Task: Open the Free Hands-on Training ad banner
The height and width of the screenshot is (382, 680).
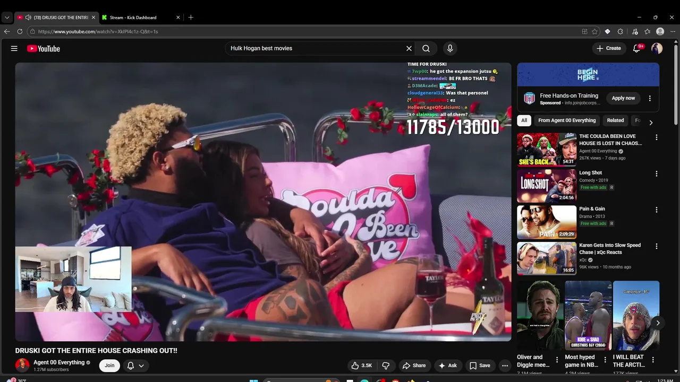Action: click(x=588, y=74)
